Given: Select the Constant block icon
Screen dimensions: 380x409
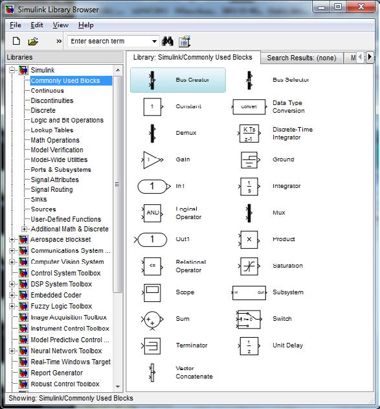Looking at the screenshot, I should tap(153, 107).
